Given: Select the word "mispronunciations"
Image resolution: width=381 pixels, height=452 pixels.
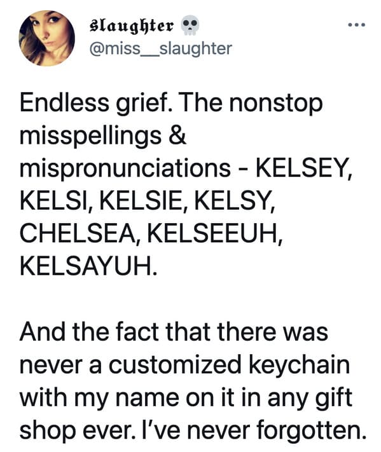Looking at the screenshot, I should pyautogui.click(x=125, y=168).
